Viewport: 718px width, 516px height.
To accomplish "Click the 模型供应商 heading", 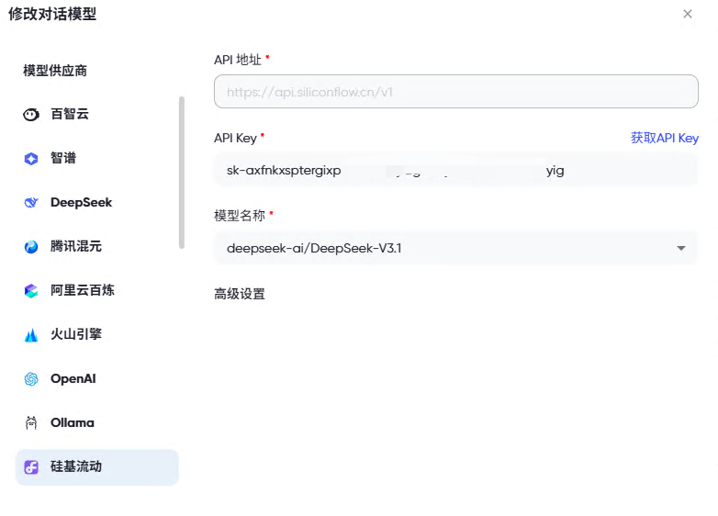I will [x=55, y=71].
